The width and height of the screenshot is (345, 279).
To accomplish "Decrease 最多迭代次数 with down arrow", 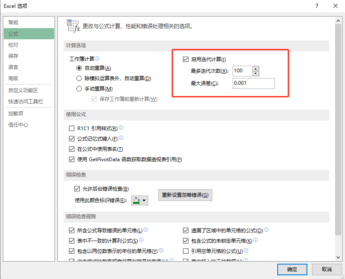I will 255,73.
